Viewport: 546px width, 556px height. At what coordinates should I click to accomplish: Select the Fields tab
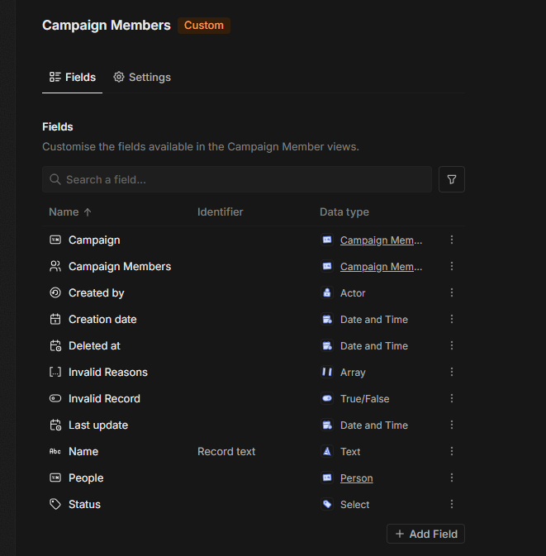coord(73,78)
